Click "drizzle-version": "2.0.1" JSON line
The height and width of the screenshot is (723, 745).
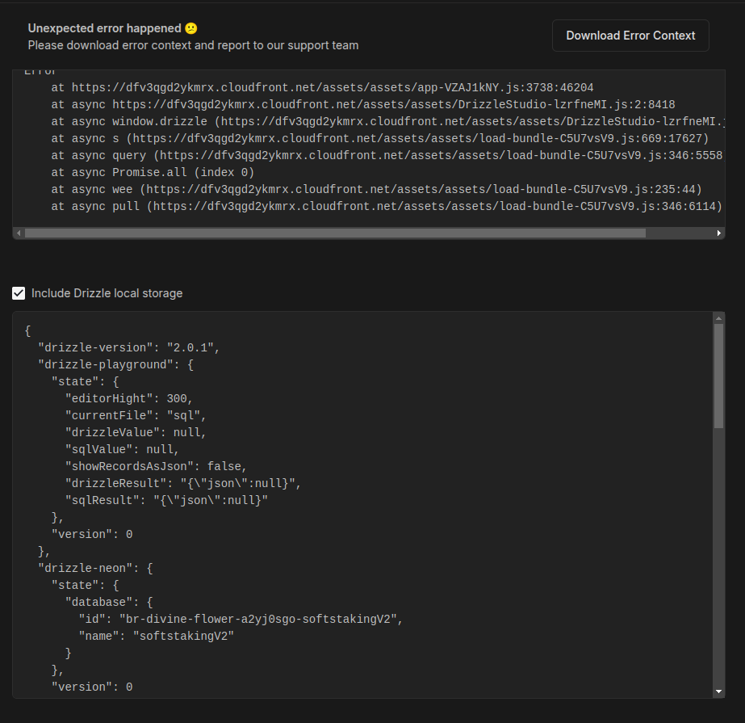coord(129,347)
